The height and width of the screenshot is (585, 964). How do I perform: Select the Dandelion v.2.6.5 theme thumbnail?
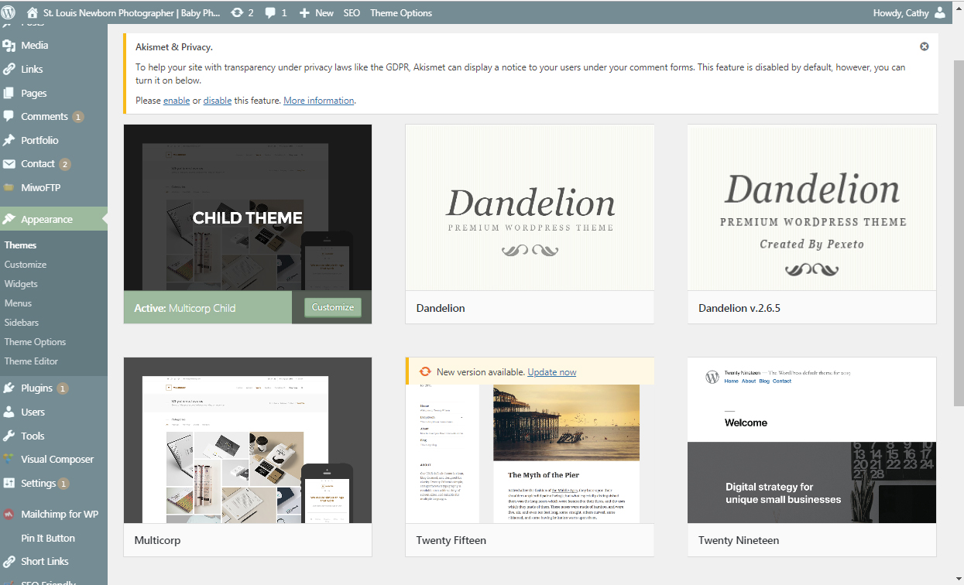(x=811, y=207)
